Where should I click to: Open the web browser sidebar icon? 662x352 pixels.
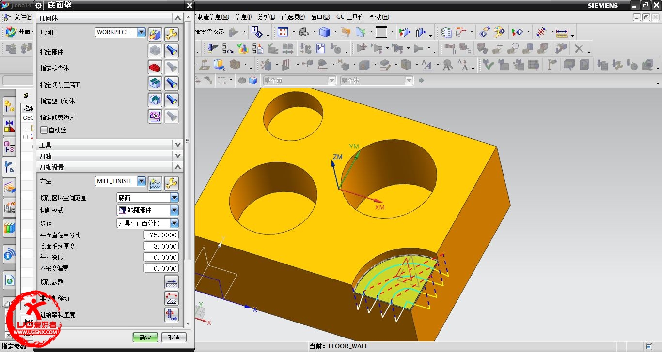pyautogui.click(x=9, y=279)
